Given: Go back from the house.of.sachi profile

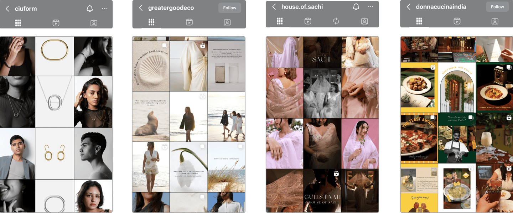Looking at the screenshot, I should [274, 7].
